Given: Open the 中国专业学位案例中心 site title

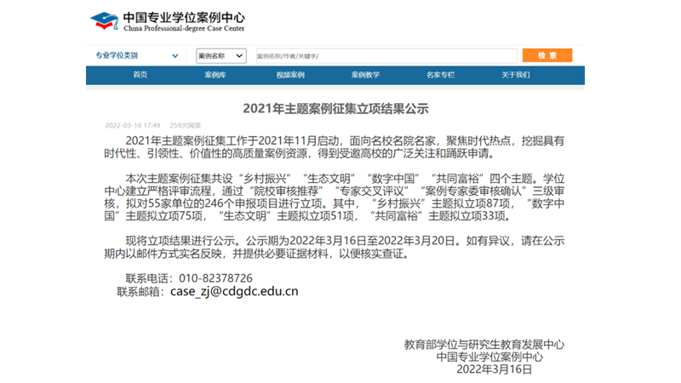Looking at the screenshot, I should (x=184, y=17).
